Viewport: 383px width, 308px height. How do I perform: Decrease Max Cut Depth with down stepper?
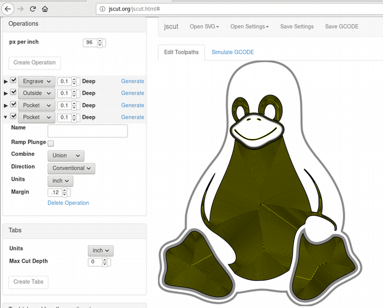104,264
